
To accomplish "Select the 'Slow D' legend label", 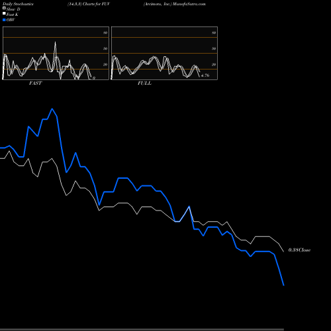I will pyautogui.click(x=13, y=9).
